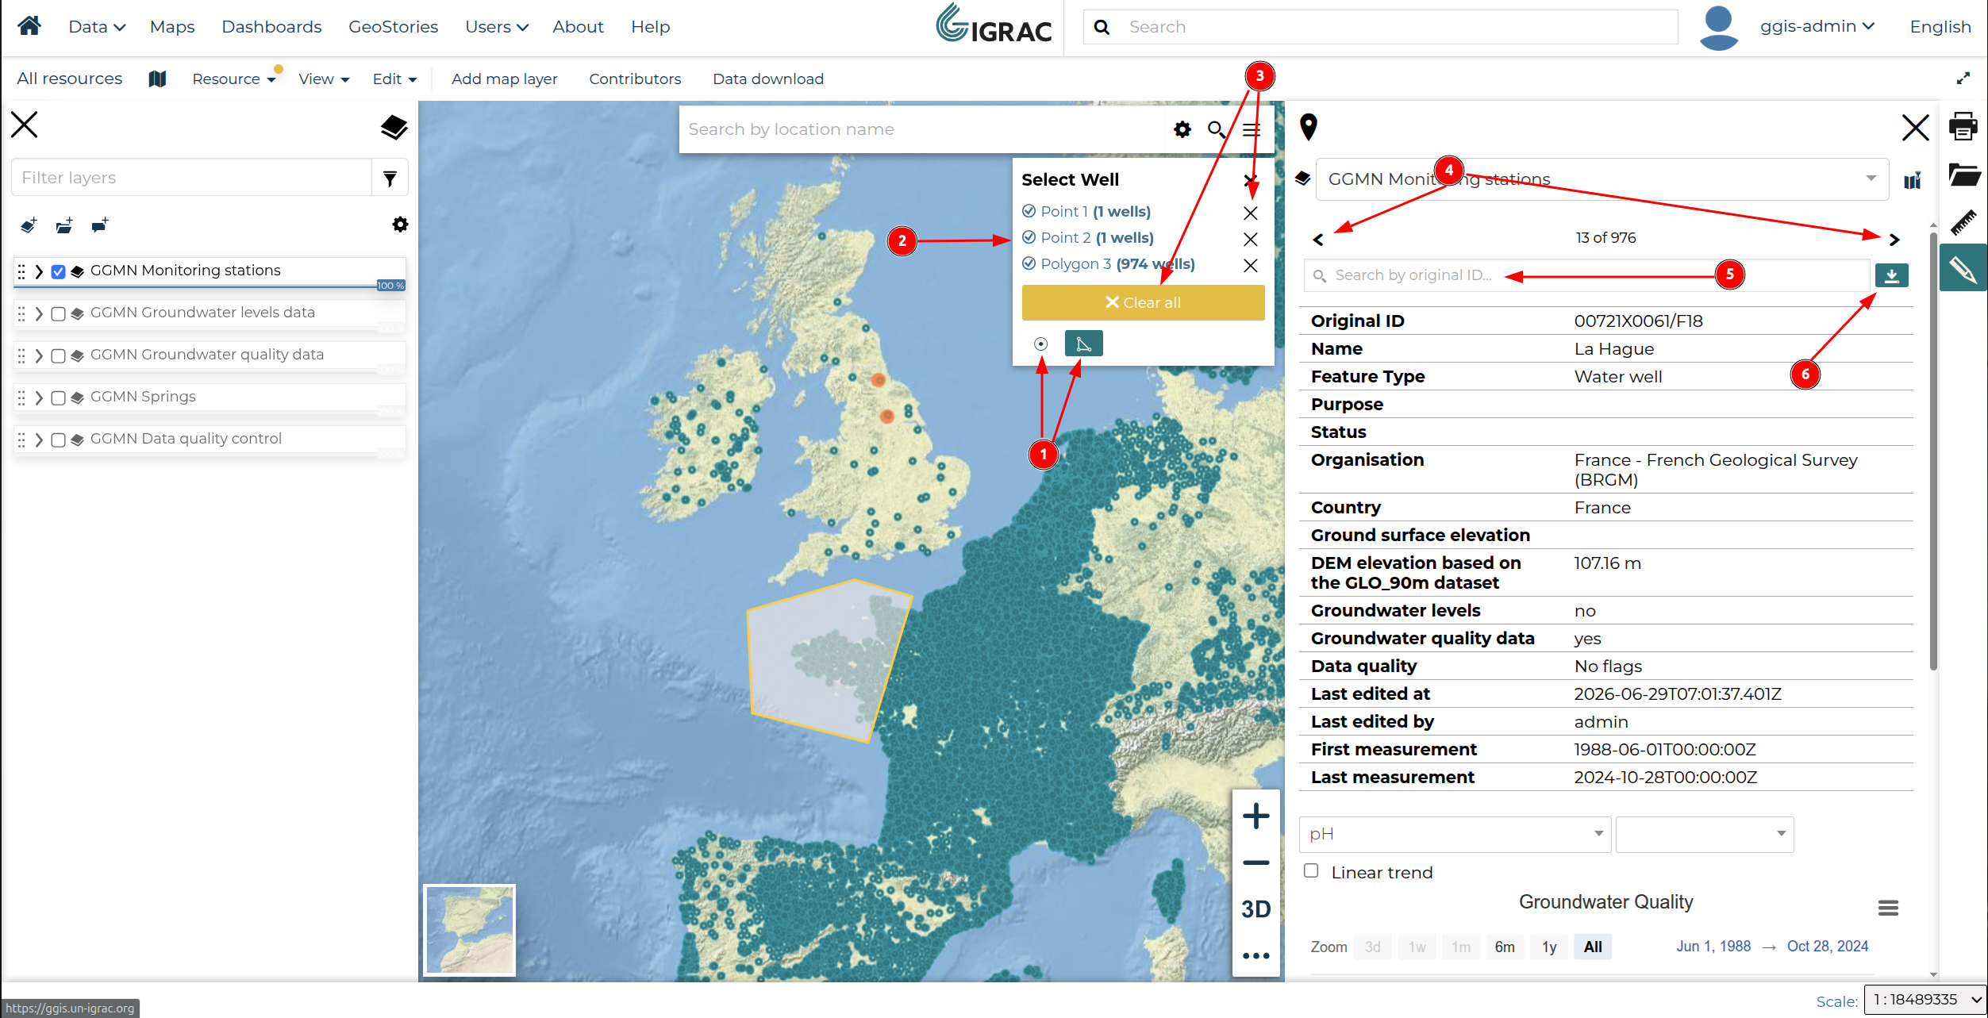Open the pH parameter dropdown
This screenshot has height=1018, width=1988.
[1455, 834]
